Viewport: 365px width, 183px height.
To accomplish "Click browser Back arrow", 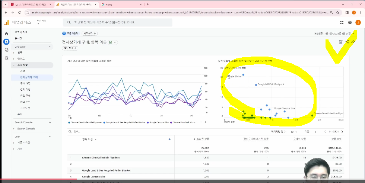I will coord(6,13).
